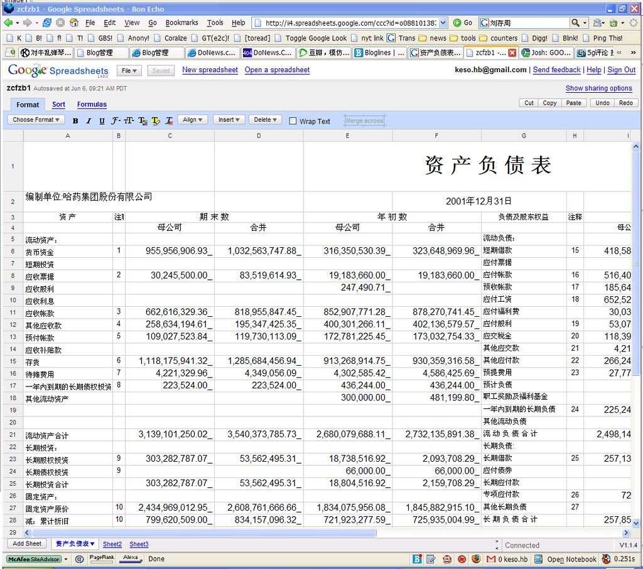Click the remove formatting icon

pos(169,120)
